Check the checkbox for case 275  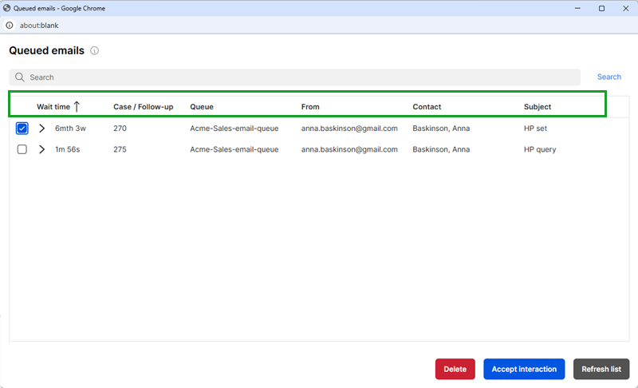click(x=22, y=149)
